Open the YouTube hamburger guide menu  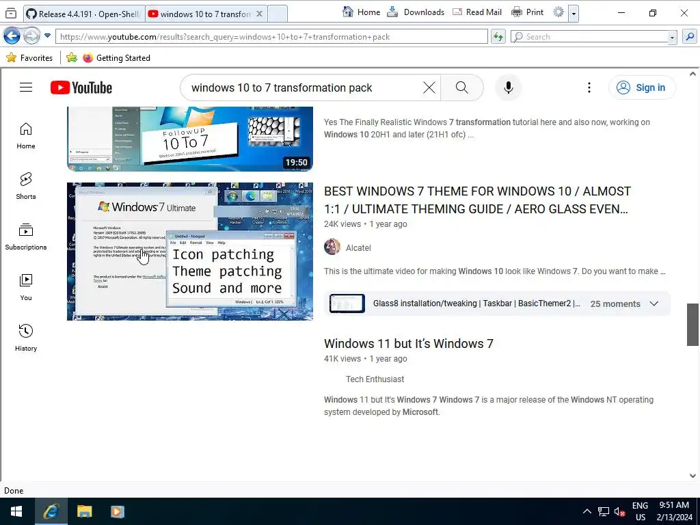click(26, 87)
